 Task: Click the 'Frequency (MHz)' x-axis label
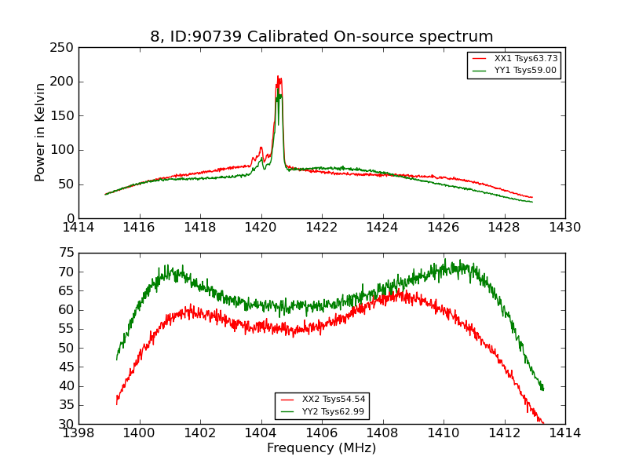[322, 447]
